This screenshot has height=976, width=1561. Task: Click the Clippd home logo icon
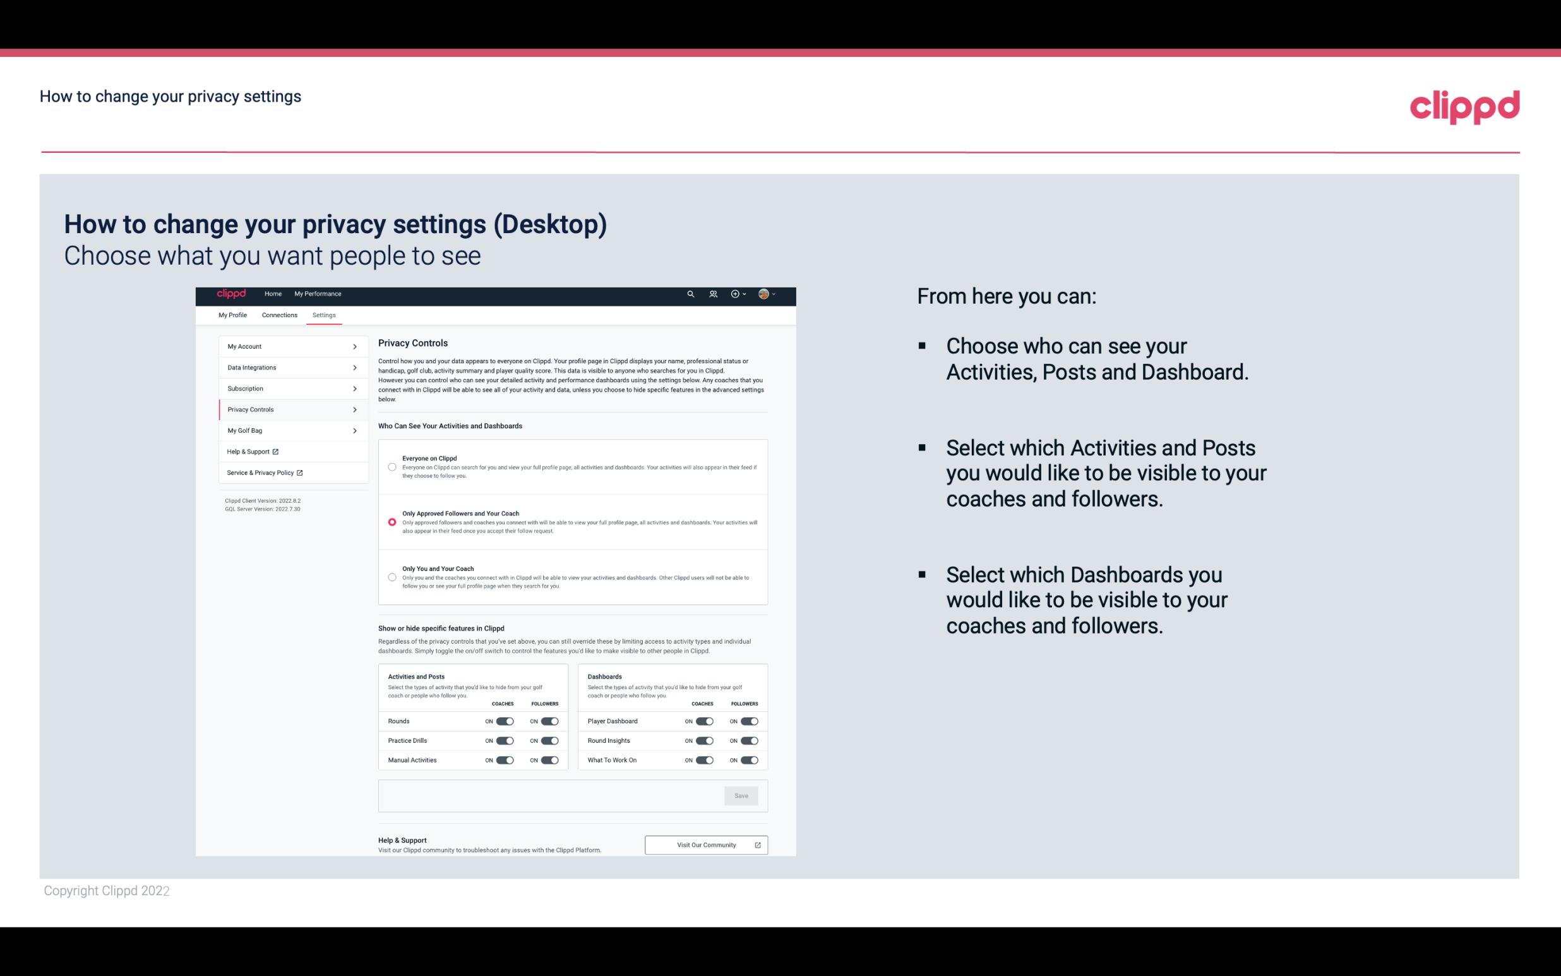(x=232, y=294)
